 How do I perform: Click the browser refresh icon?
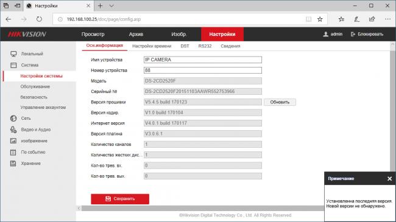coord(39,19)
